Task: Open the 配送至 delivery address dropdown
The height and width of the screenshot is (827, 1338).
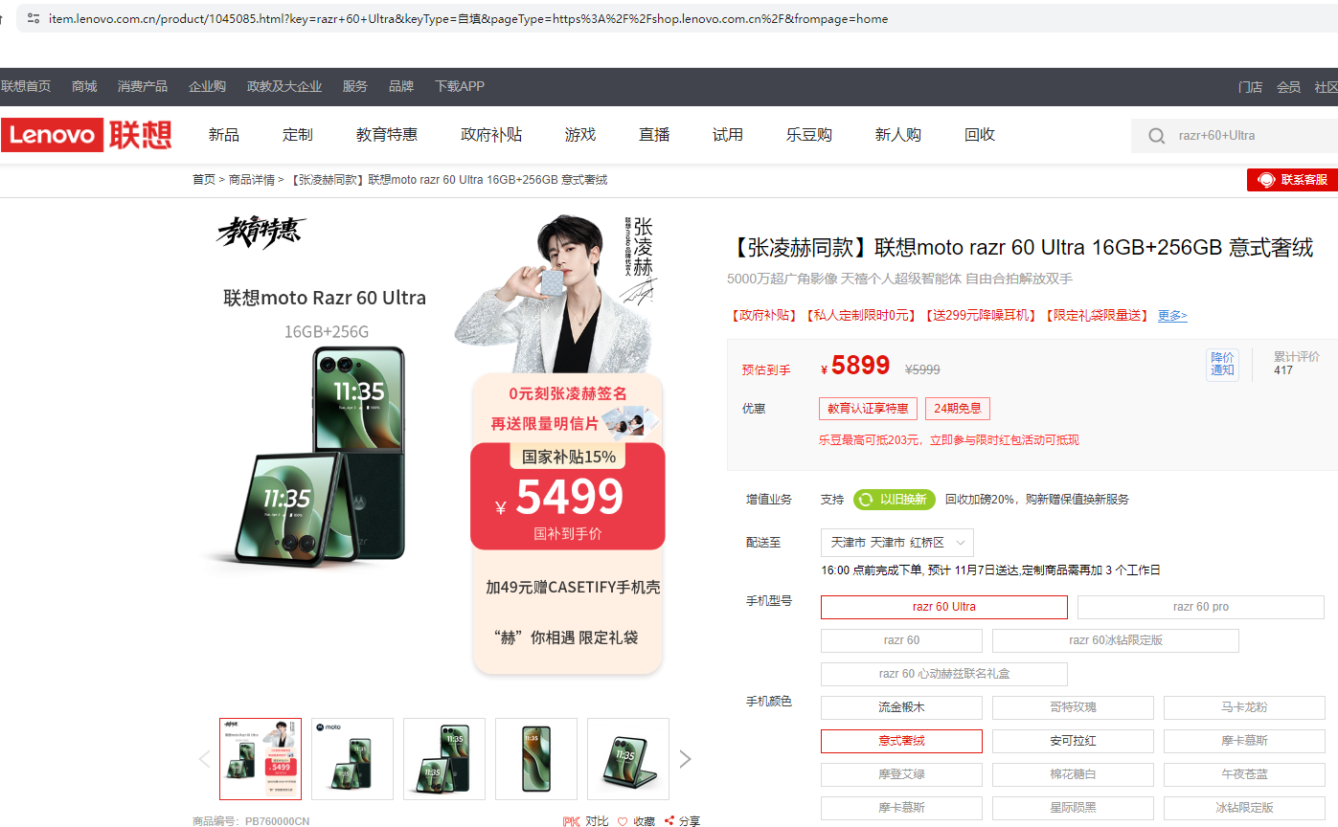Action: 897,543
